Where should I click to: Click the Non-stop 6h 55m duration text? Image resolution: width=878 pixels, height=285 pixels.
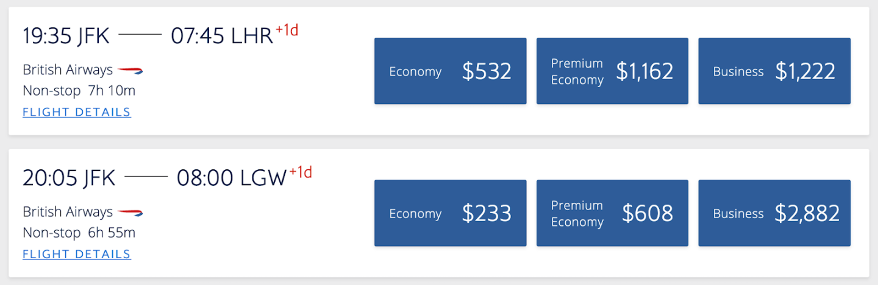(79, 233)
